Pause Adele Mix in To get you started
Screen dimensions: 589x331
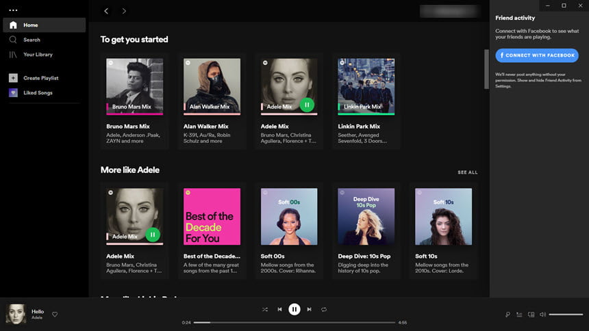[307, 105]
